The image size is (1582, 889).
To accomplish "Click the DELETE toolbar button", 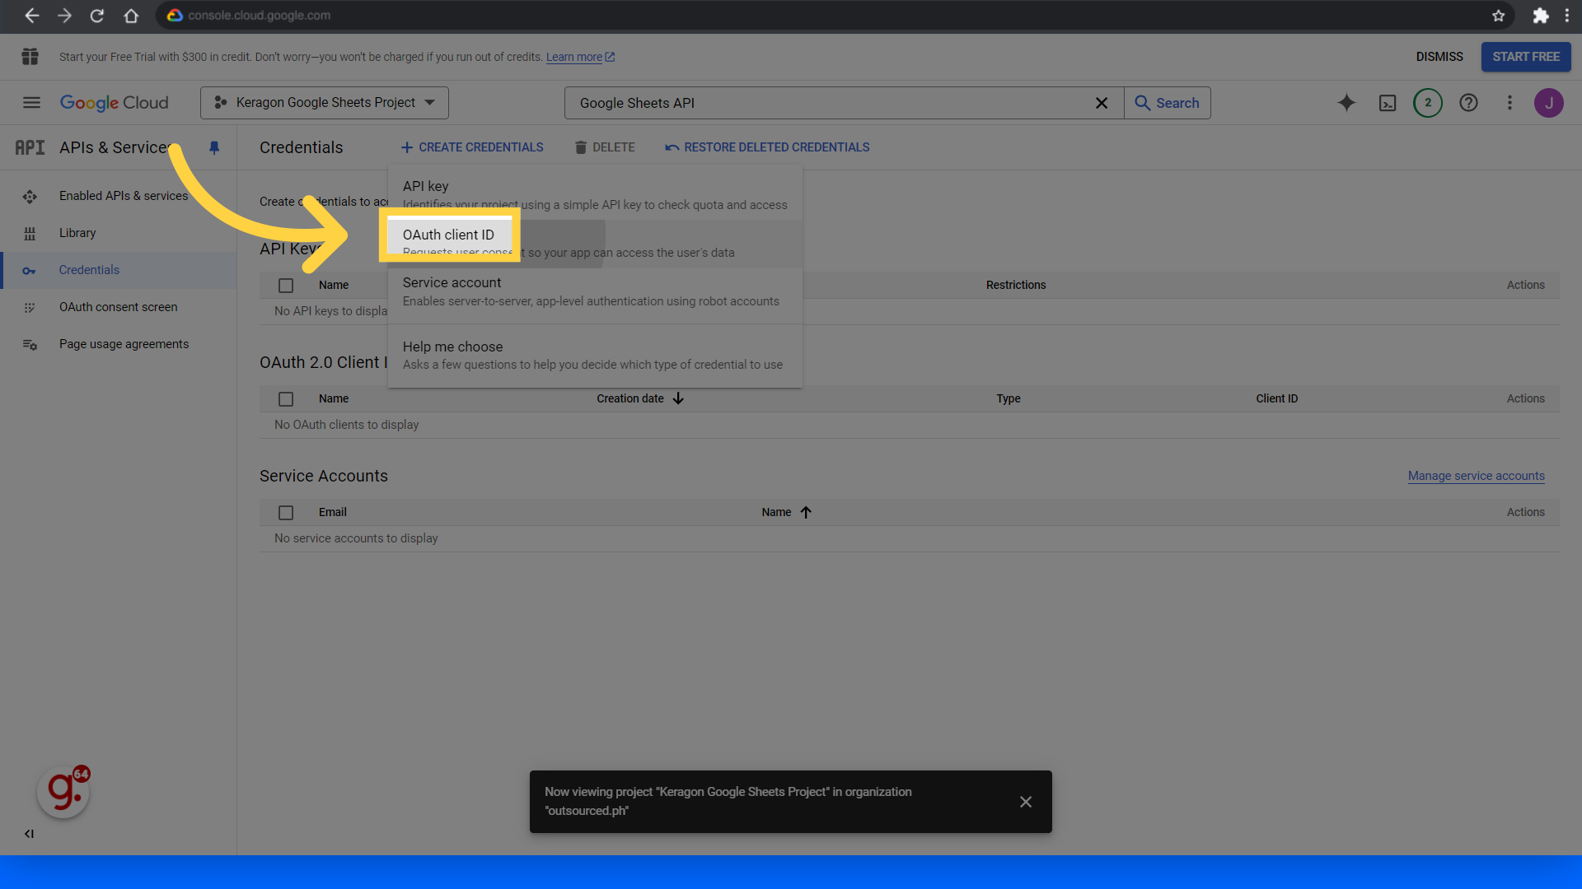I will [605, 147].
